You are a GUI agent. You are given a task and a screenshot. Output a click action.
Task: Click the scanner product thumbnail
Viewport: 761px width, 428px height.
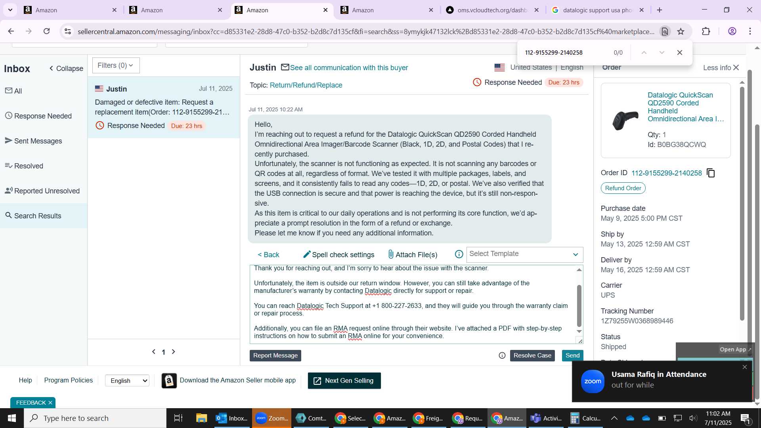pos(625,120)
